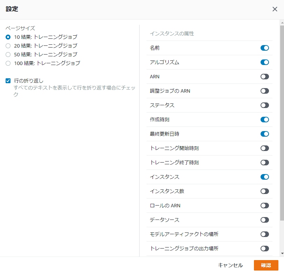Screen dimensions: 284x273
Task: Enable the データソース toggle
Action: click(265, 220)
